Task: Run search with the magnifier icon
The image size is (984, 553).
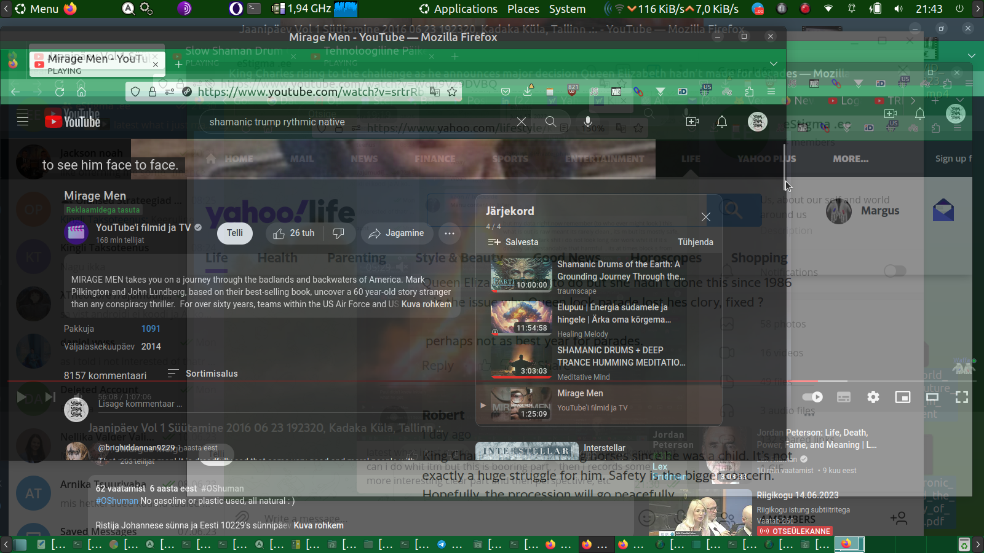Action: point(551,122)
